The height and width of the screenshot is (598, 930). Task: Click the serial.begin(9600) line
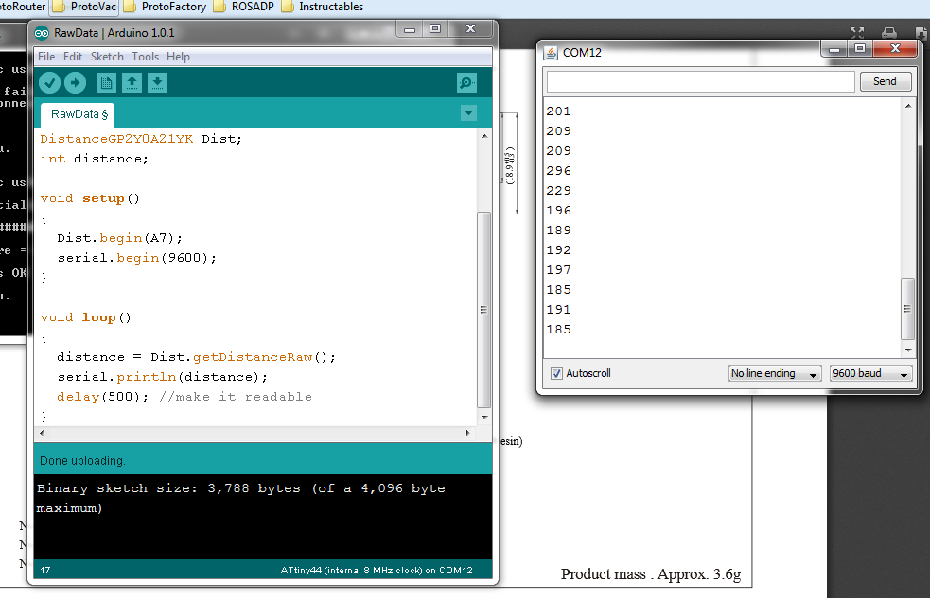pos(137,258)
